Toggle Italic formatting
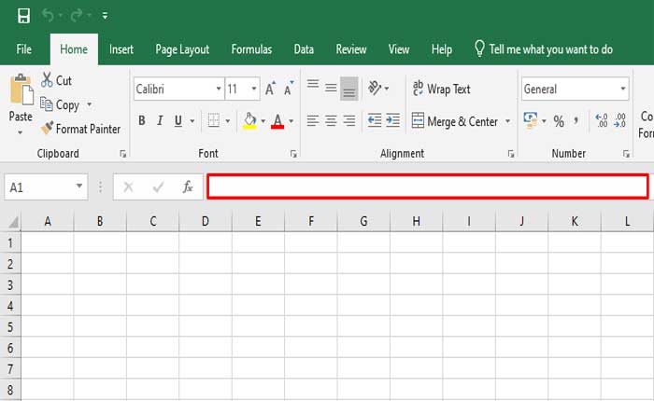The height and width of the screenshot is (401, 654). pos(160,120)
